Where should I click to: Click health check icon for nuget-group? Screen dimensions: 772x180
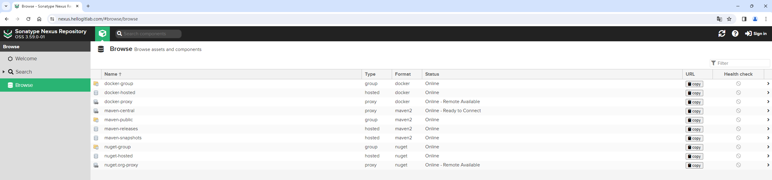pyautogui.click(x=738, y=147)
